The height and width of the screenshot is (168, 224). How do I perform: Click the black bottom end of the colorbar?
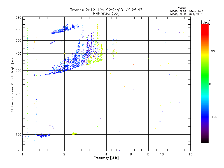tap(205, 141)
